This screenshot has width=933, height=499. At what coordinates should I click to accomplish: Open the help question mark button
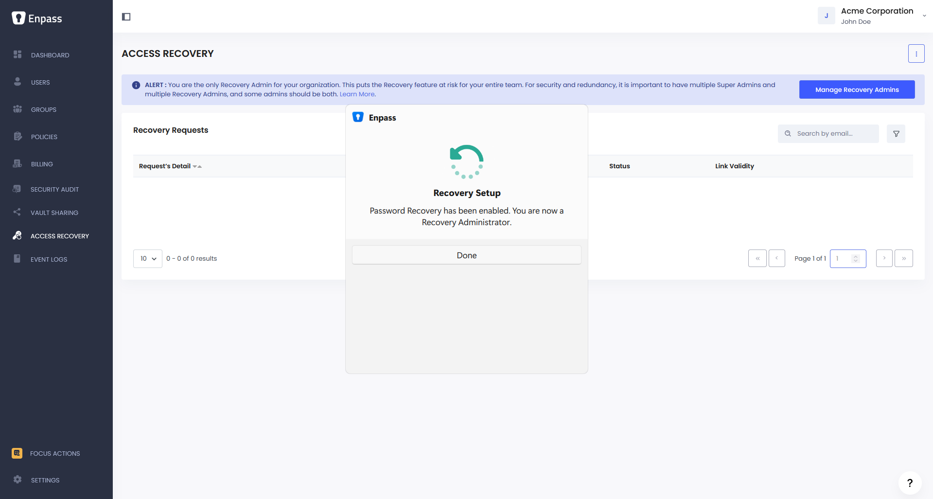[x=910, y=483]
